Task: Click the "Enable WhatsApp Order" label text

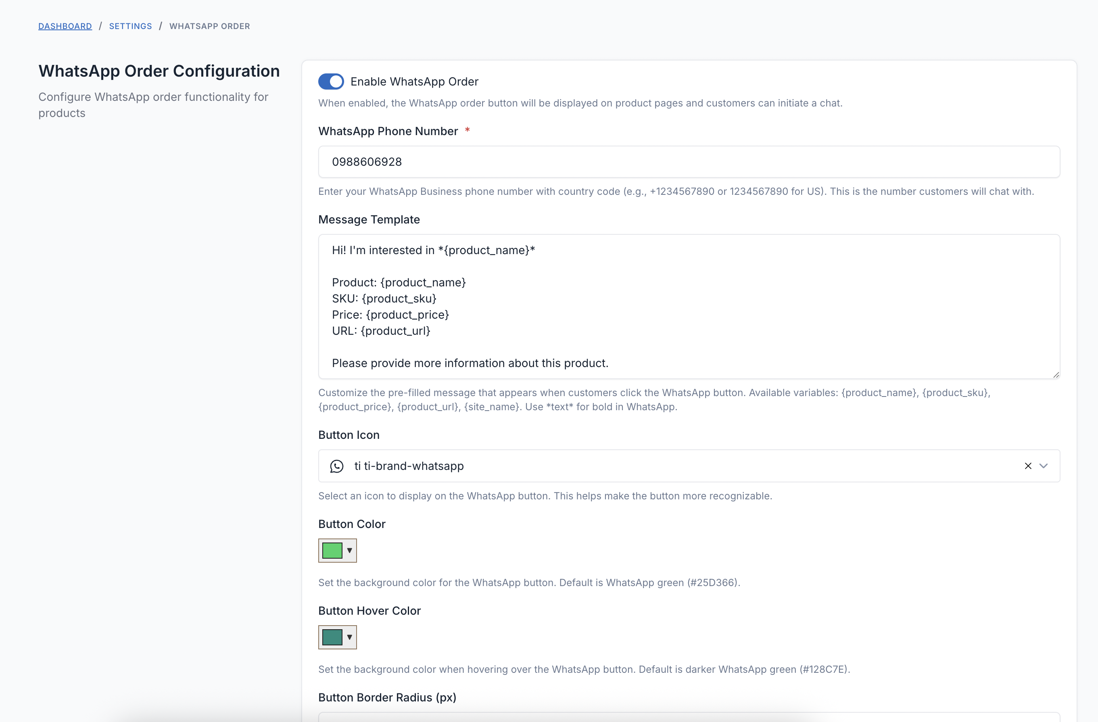Action: click(x=414, y=81)
